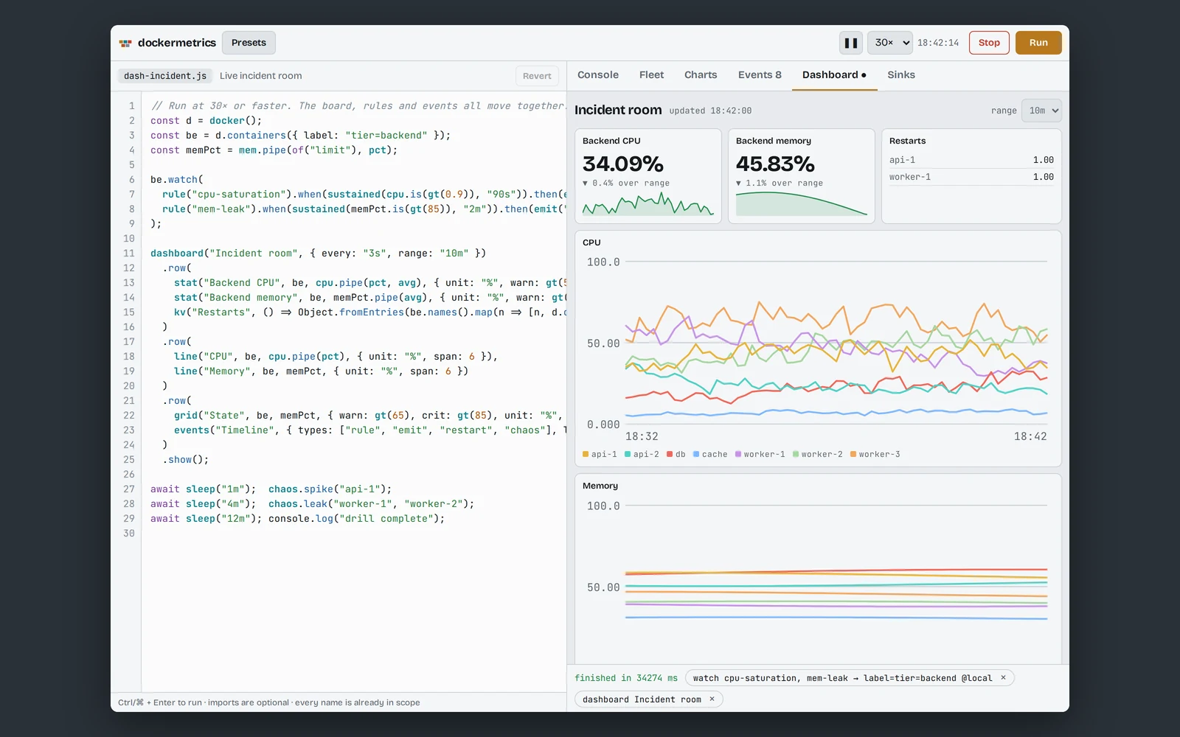
Task: Open the Presets menu
Action: [249, 43]
